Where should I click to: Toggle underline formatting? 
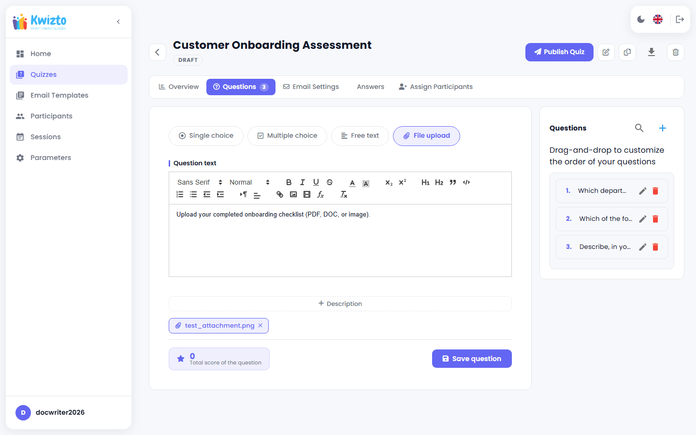(x=316, y=182)
